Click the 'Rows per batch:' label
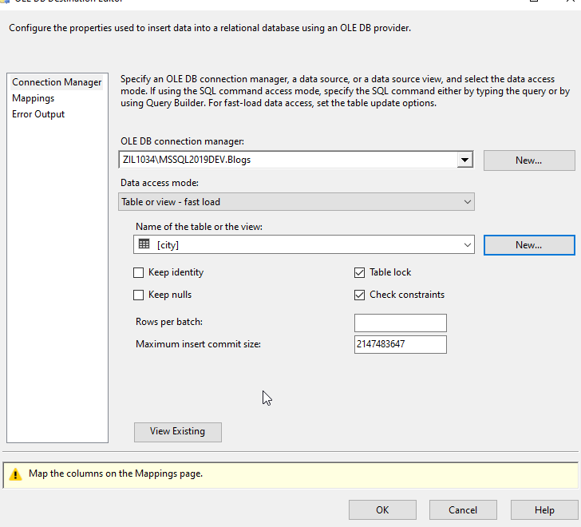This screenshot has height=527, width=581. tap(169, 322)
